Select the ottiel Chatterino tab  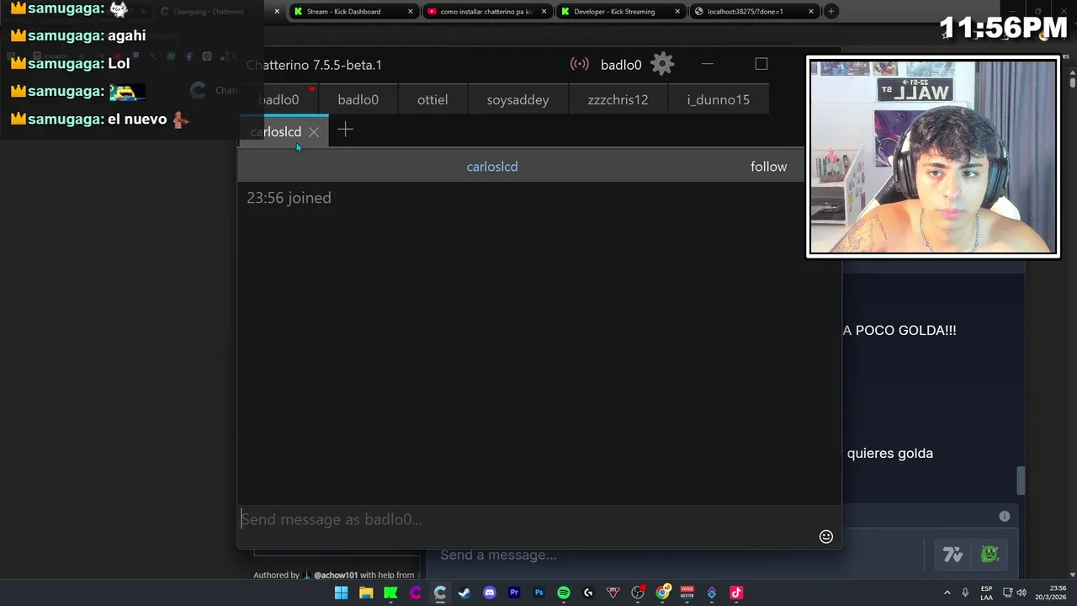(x=432, y=99)
